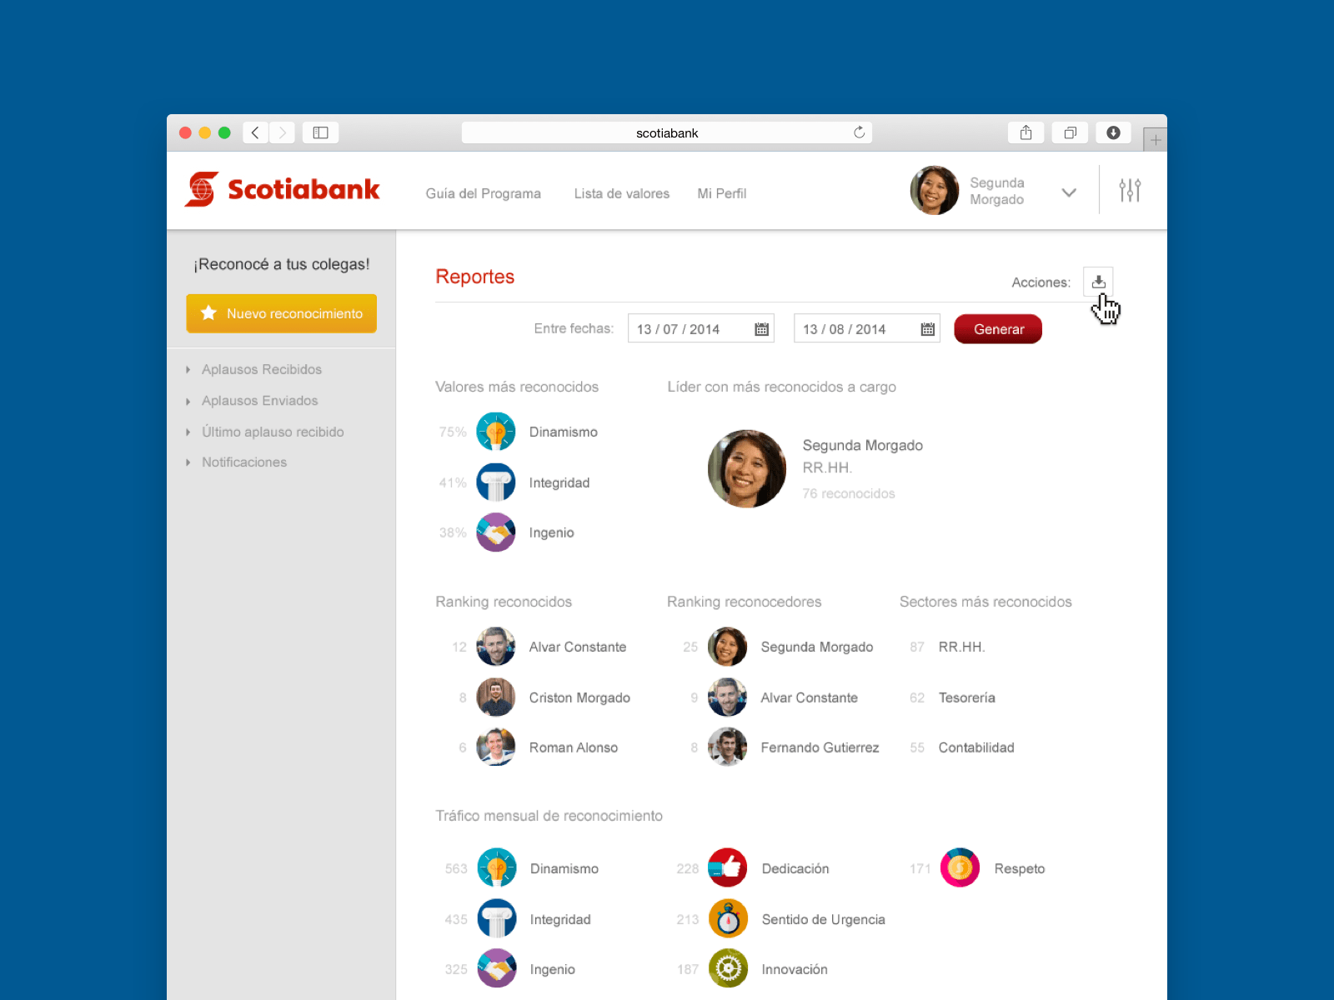The image size is (1334, 1000).
Task: Click Alvar Constante's avatar in Ranking reconocidos
Action: coord(496,647)
